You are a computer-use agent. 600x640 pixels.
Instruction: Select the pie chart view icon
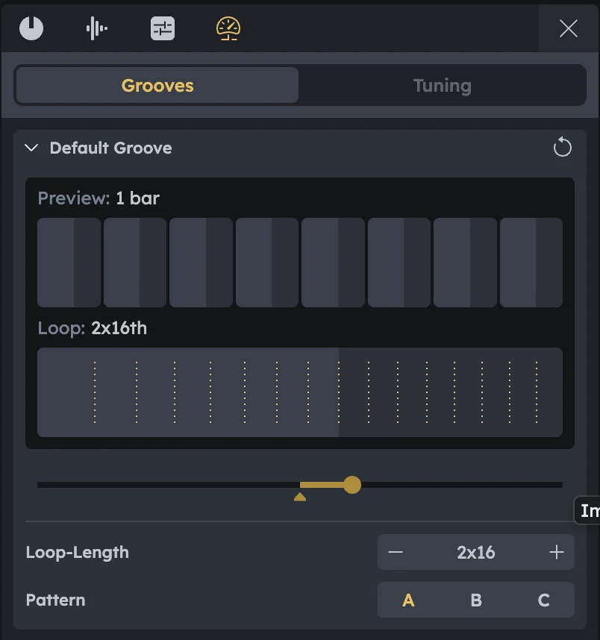(x=31, y=28)
